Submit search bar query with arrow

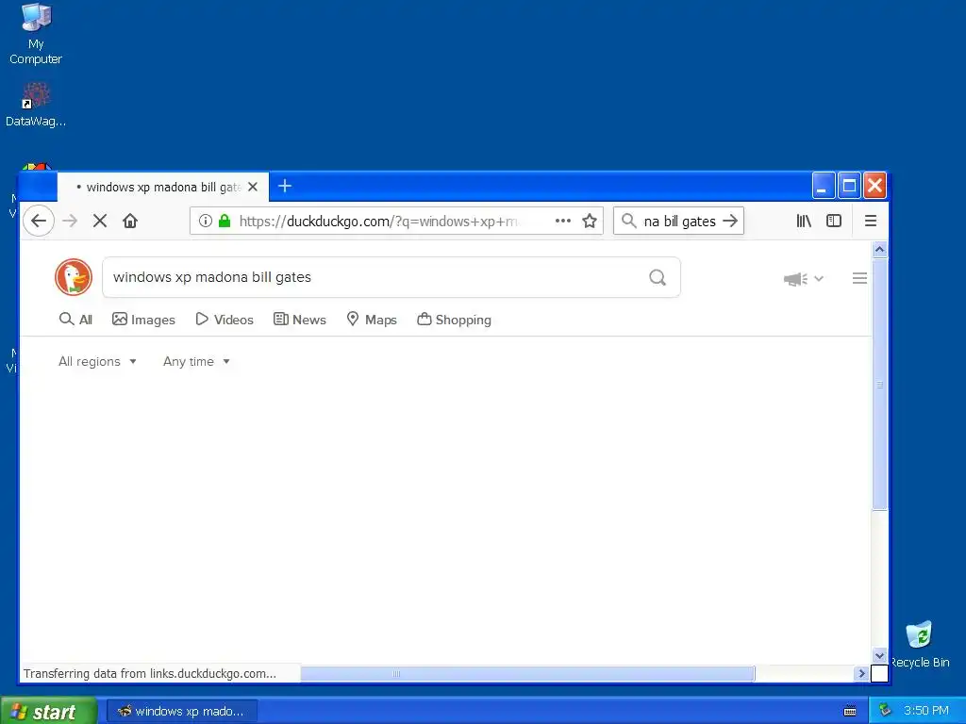[730, 221]
